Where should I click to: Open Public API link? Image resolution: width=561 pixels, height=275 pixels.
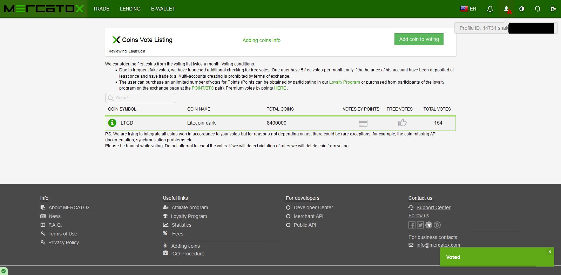(x=305, y=225)
